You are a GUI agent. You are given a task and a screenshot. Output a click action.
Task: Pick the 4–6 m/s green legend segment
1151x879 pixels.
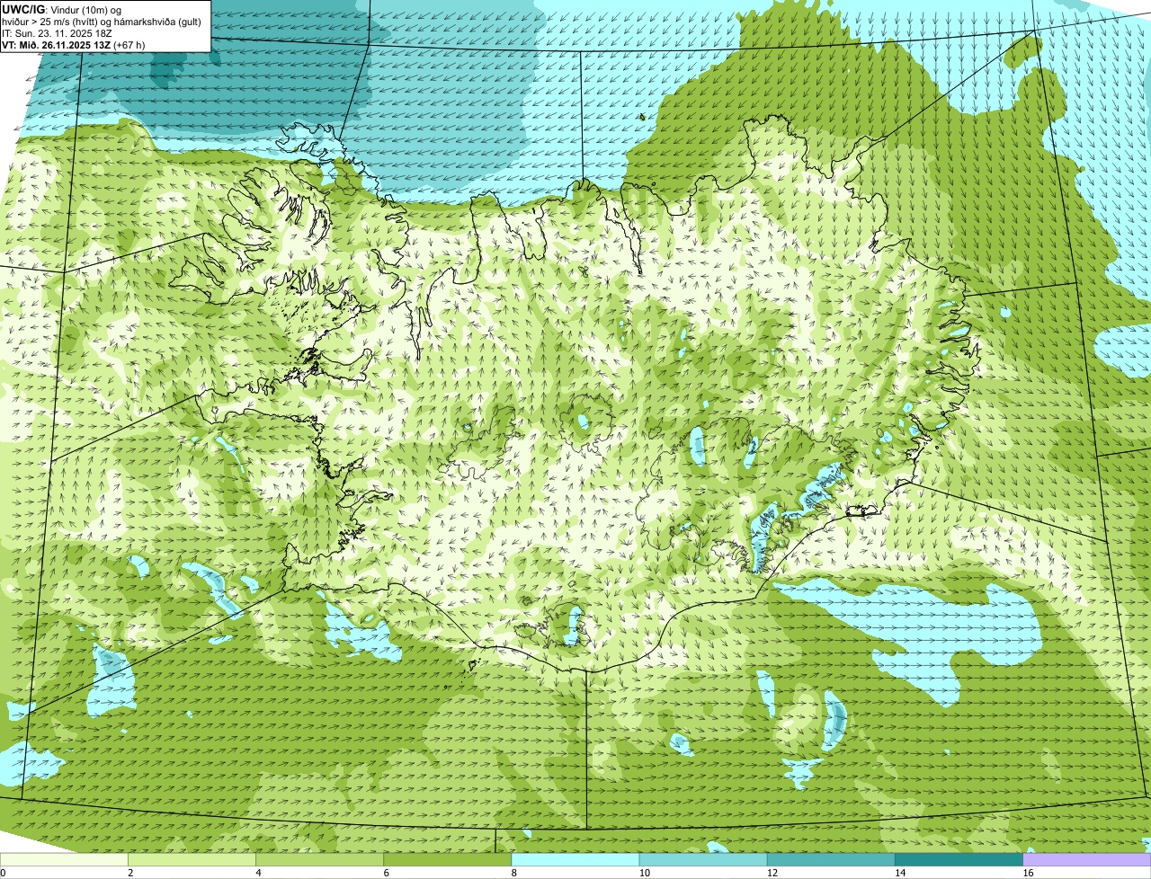click(x=319, y=860)
